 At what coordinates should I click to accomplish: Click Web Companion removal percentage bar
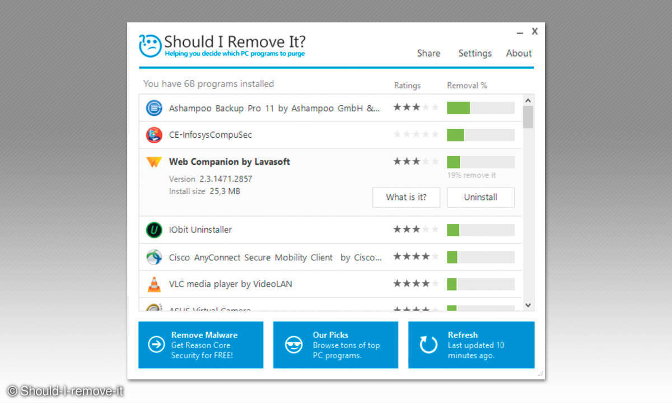pyautogui.click(x=480, y=162)
